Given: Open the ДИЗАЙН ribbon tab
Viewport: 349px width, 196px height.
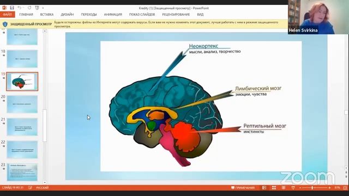Looking at the screenshot, I should tap(67, 15).
